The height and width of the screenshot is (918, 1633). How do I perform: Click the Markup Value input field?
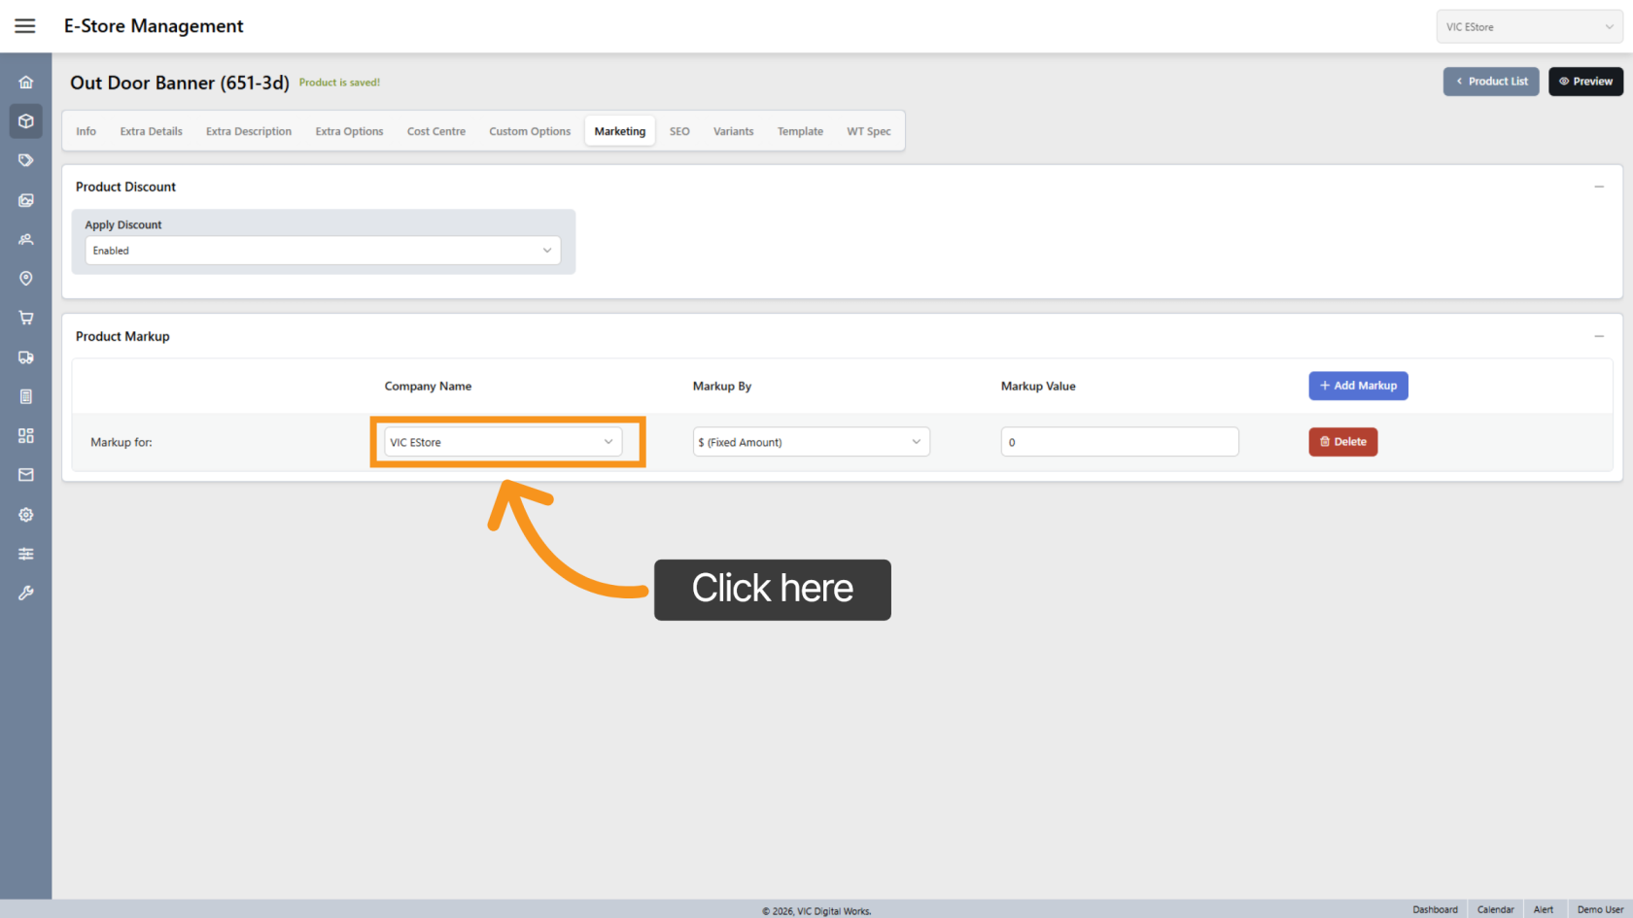click(x=1119, y=442)
